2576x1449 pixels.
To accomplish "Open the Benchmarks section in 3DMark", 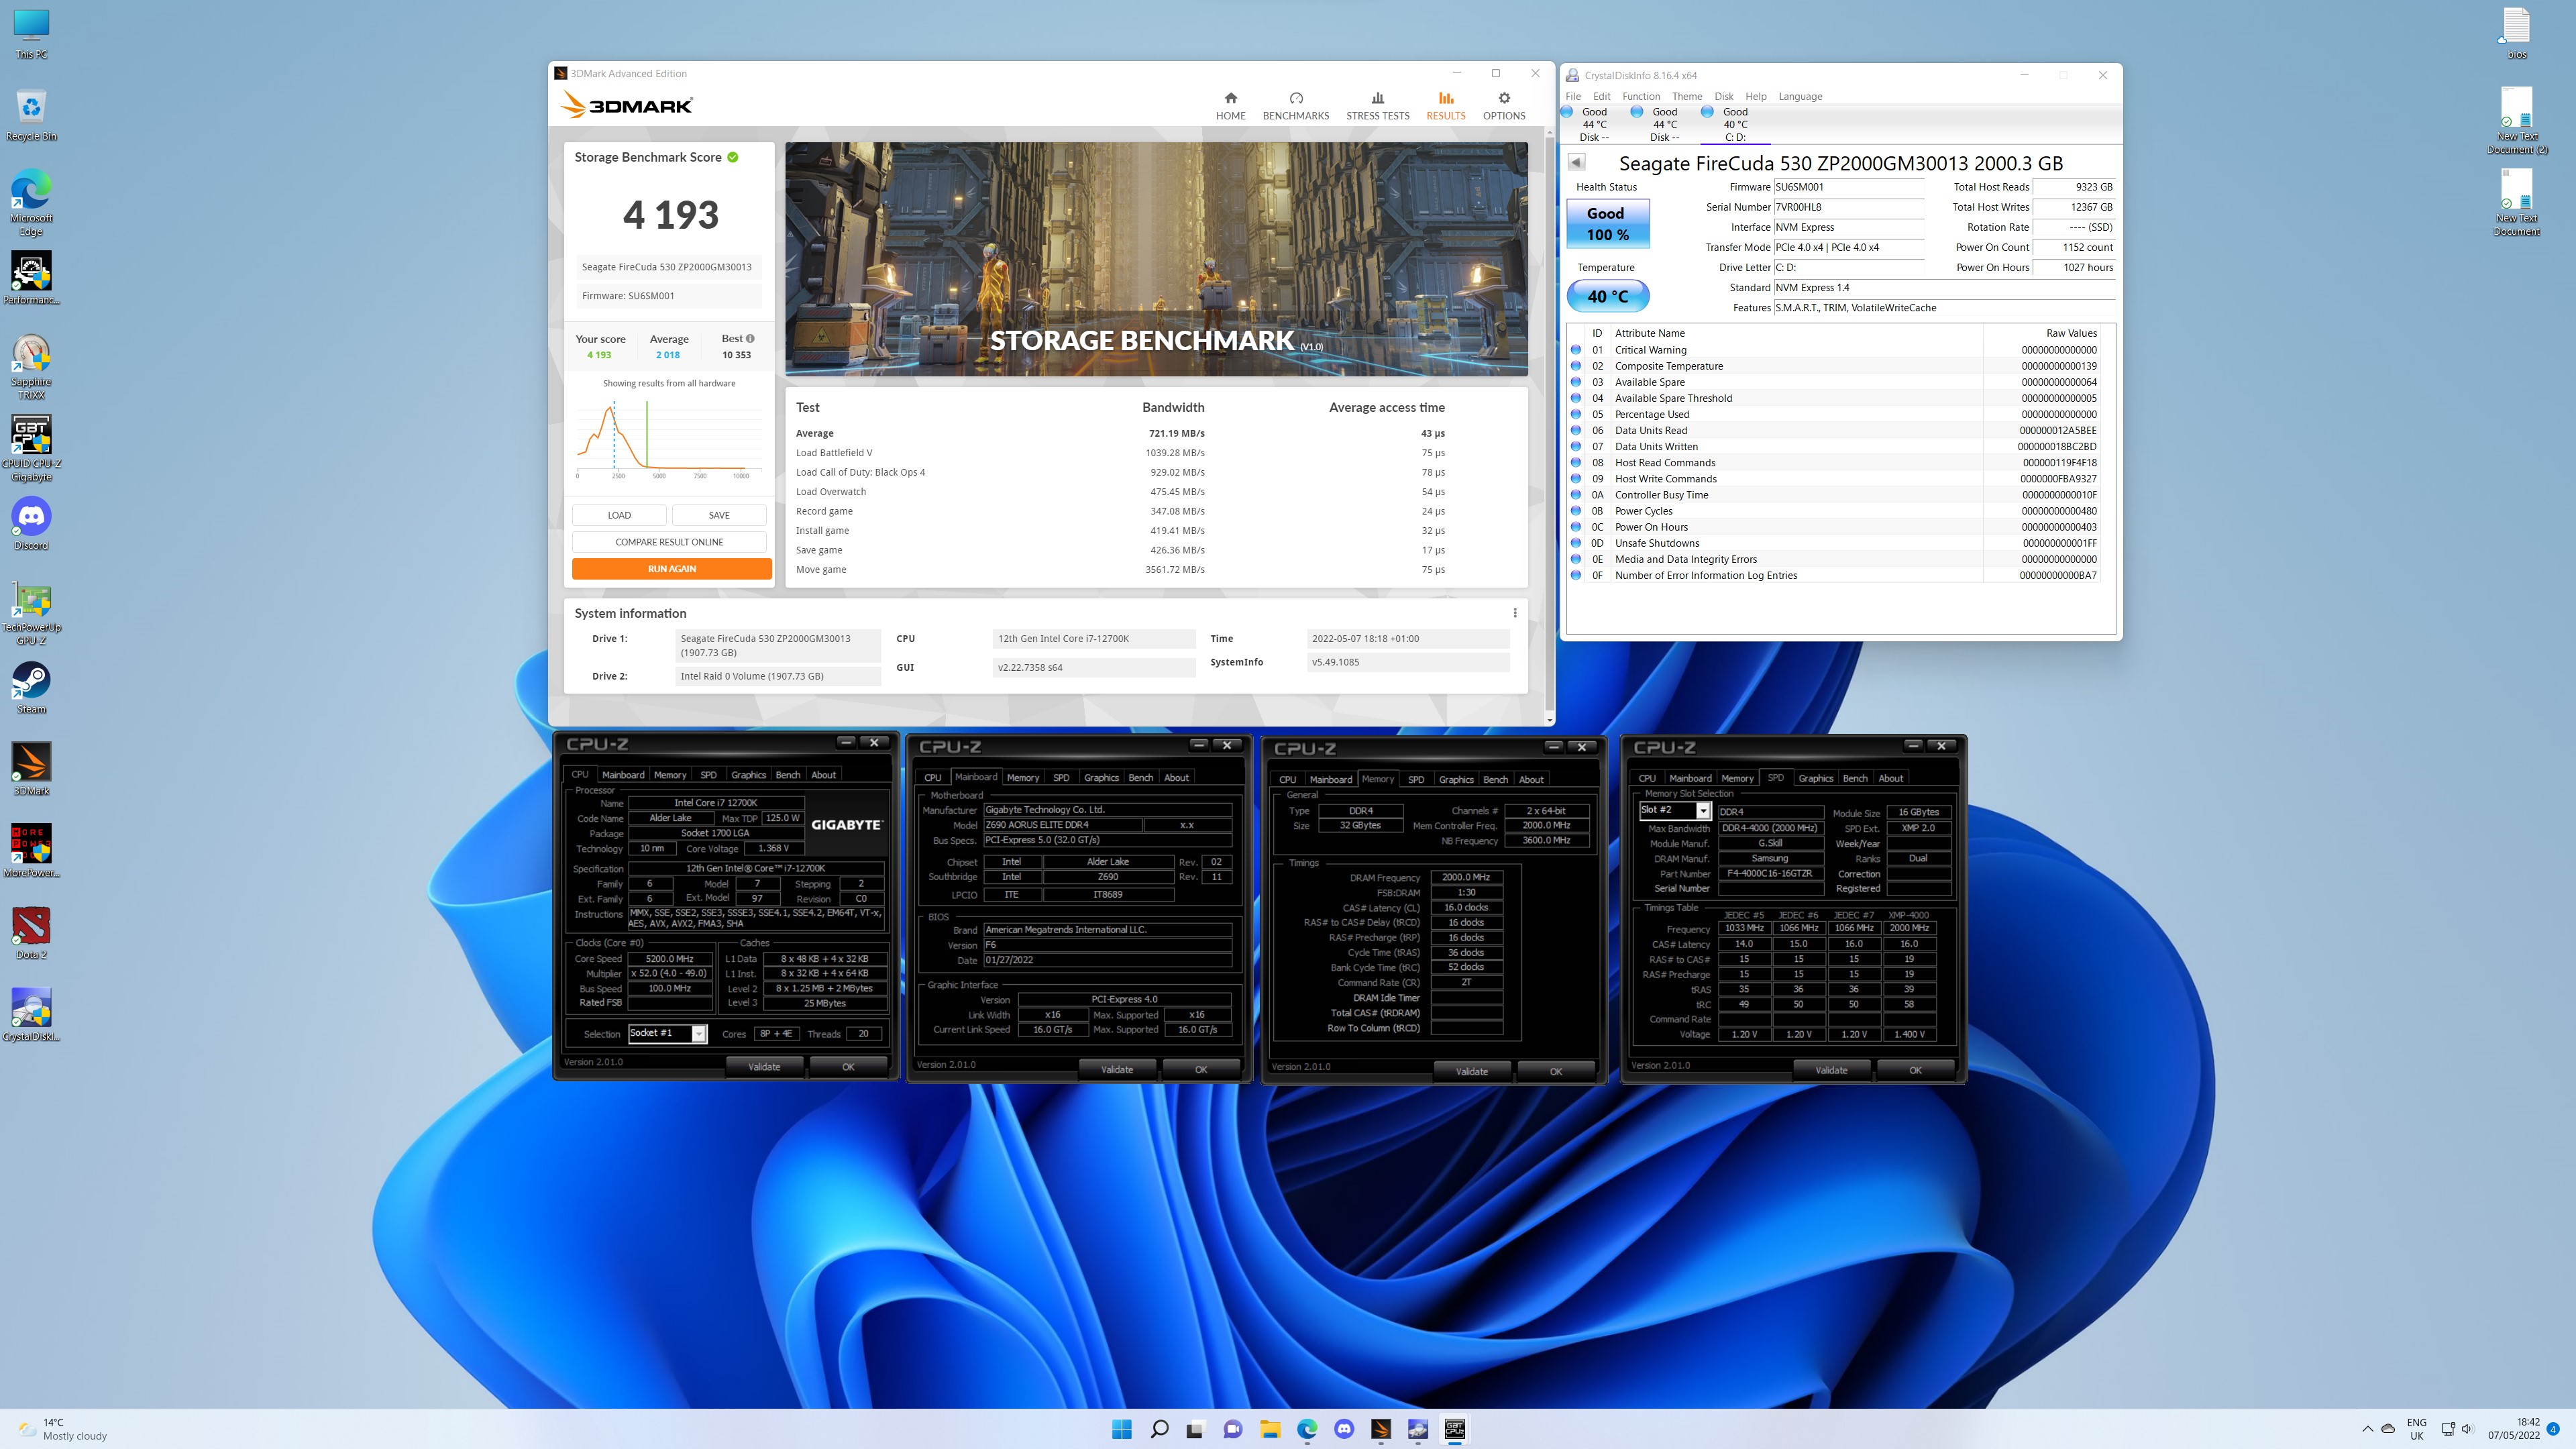I will (1296, 106).
